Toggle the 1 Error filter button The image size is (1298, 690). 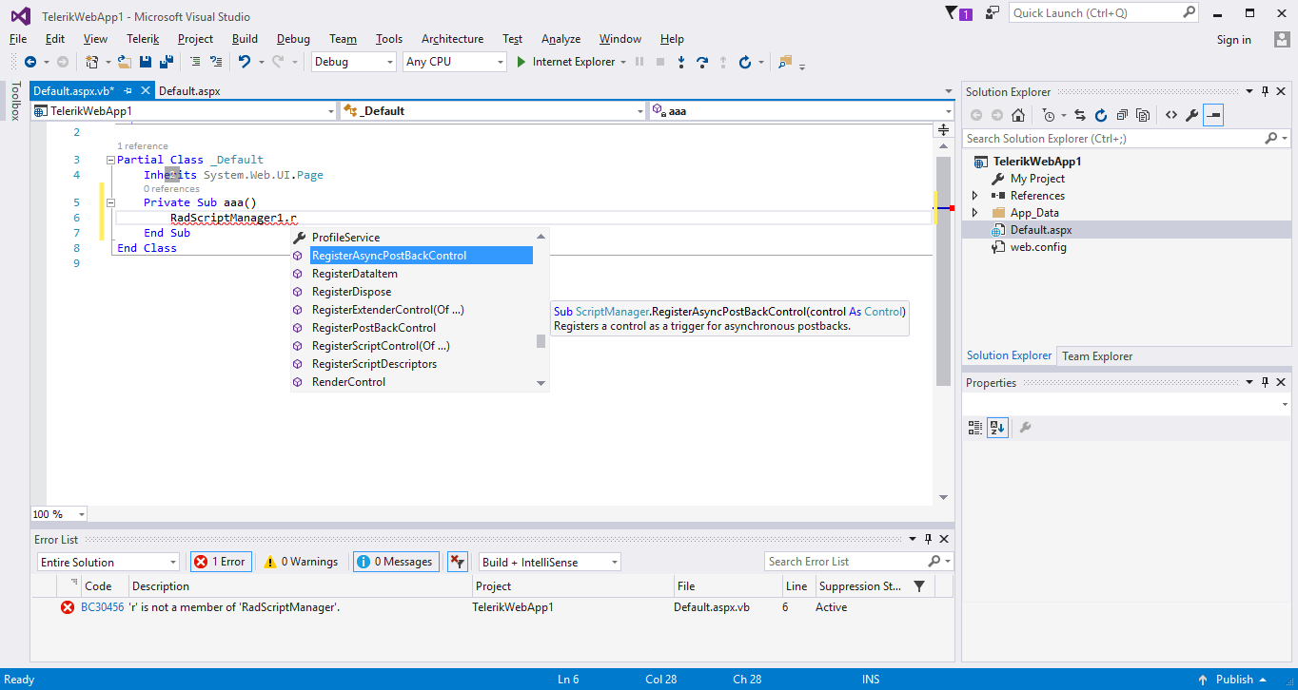click(x=220, y=562)
